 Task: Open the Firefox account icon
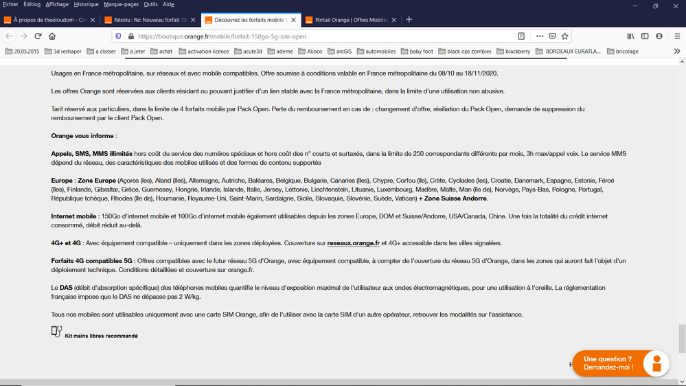[659, 36]
